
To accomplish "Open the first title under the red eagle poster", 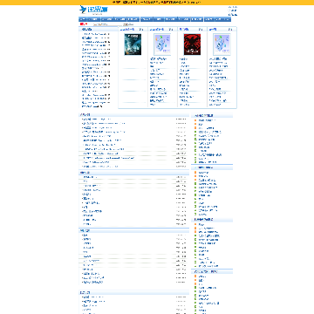I will tap(184, 59).
